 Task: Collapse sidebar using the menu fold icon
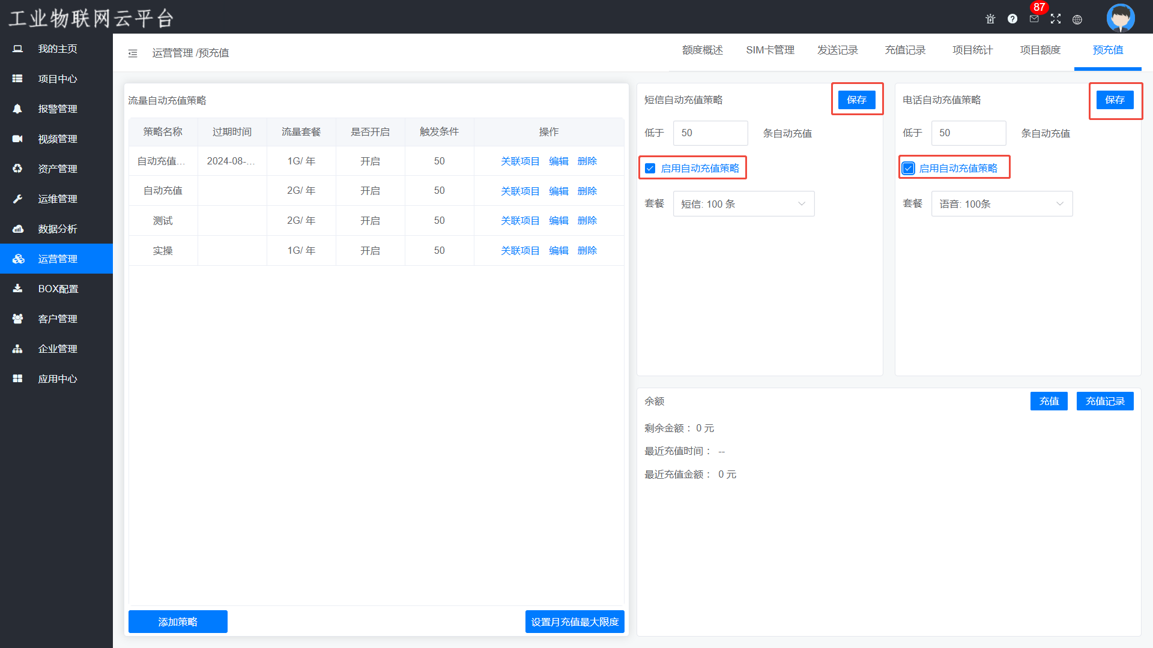click(x=133, y=53)
